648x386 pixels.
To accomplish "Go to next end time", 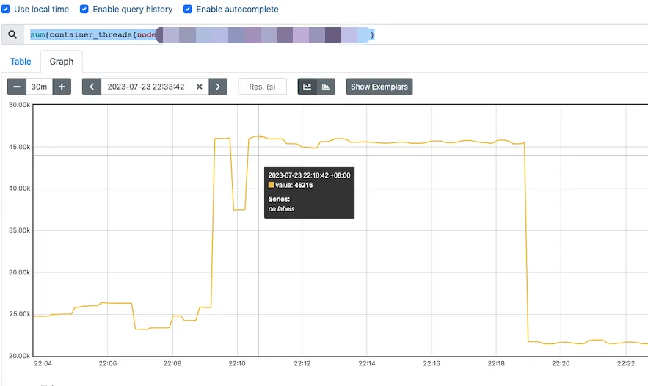I will click(218, 87).
